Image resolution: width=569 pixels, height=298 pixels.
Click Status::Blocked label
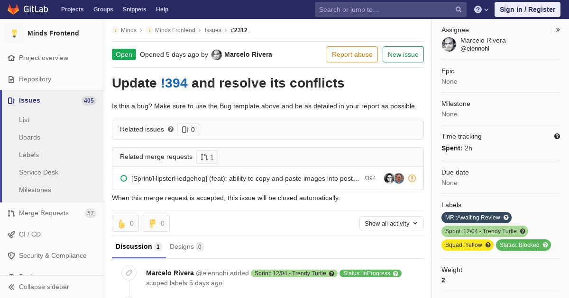point(523,245)
